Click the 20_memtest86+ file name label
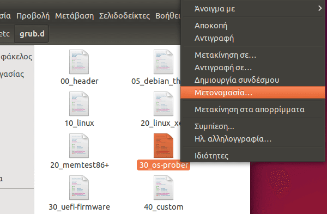The height and width of the screenshot is (214, 327). click(80, 165)
